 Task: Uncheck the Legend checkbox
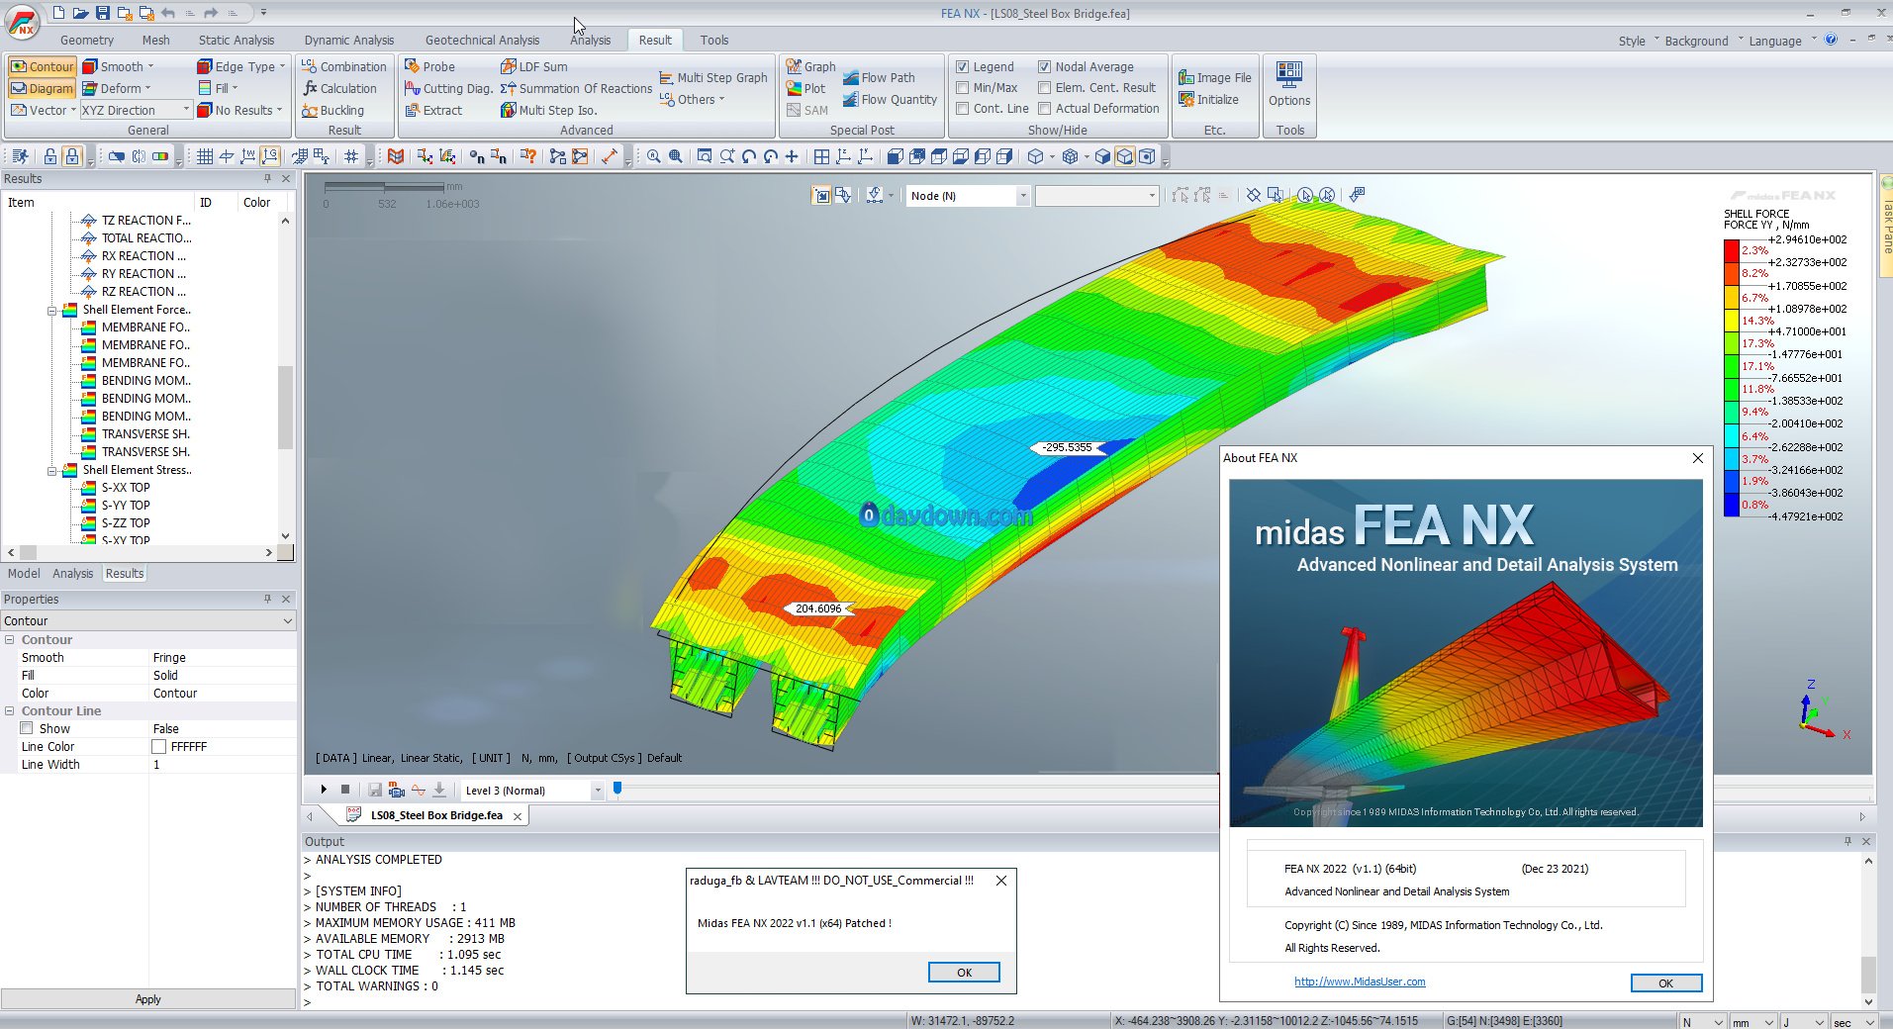962,66
